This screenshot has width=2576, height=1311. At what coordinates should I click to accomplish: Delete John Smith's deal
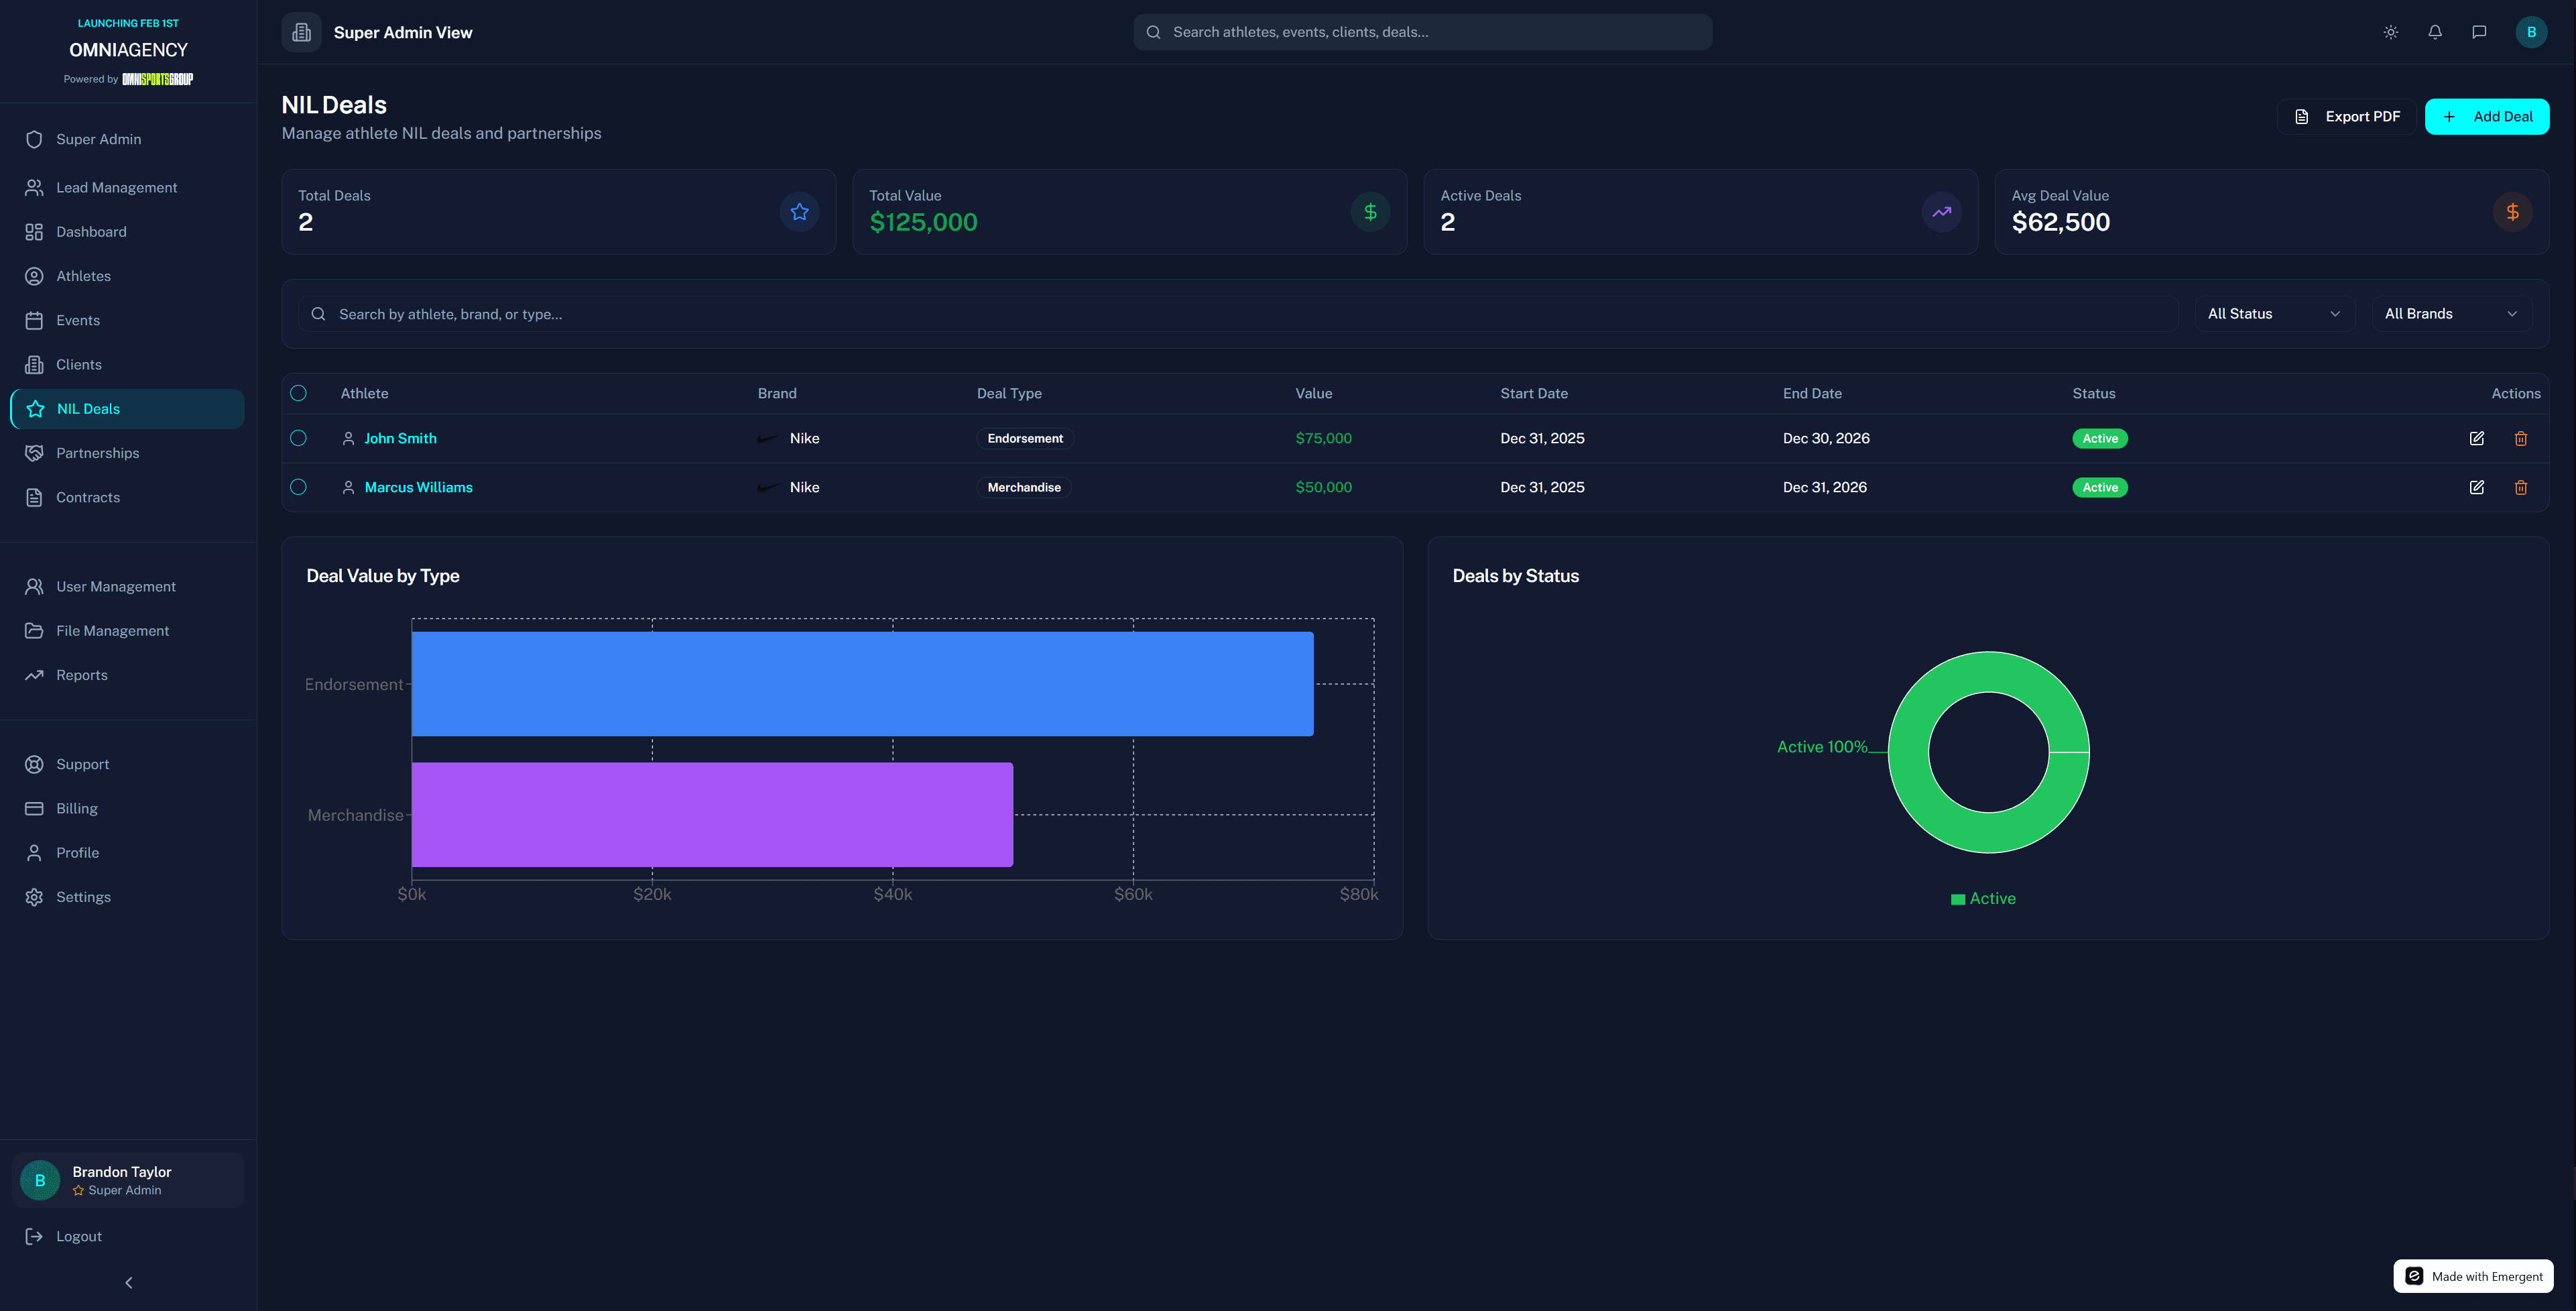[x=2520, y=439]
